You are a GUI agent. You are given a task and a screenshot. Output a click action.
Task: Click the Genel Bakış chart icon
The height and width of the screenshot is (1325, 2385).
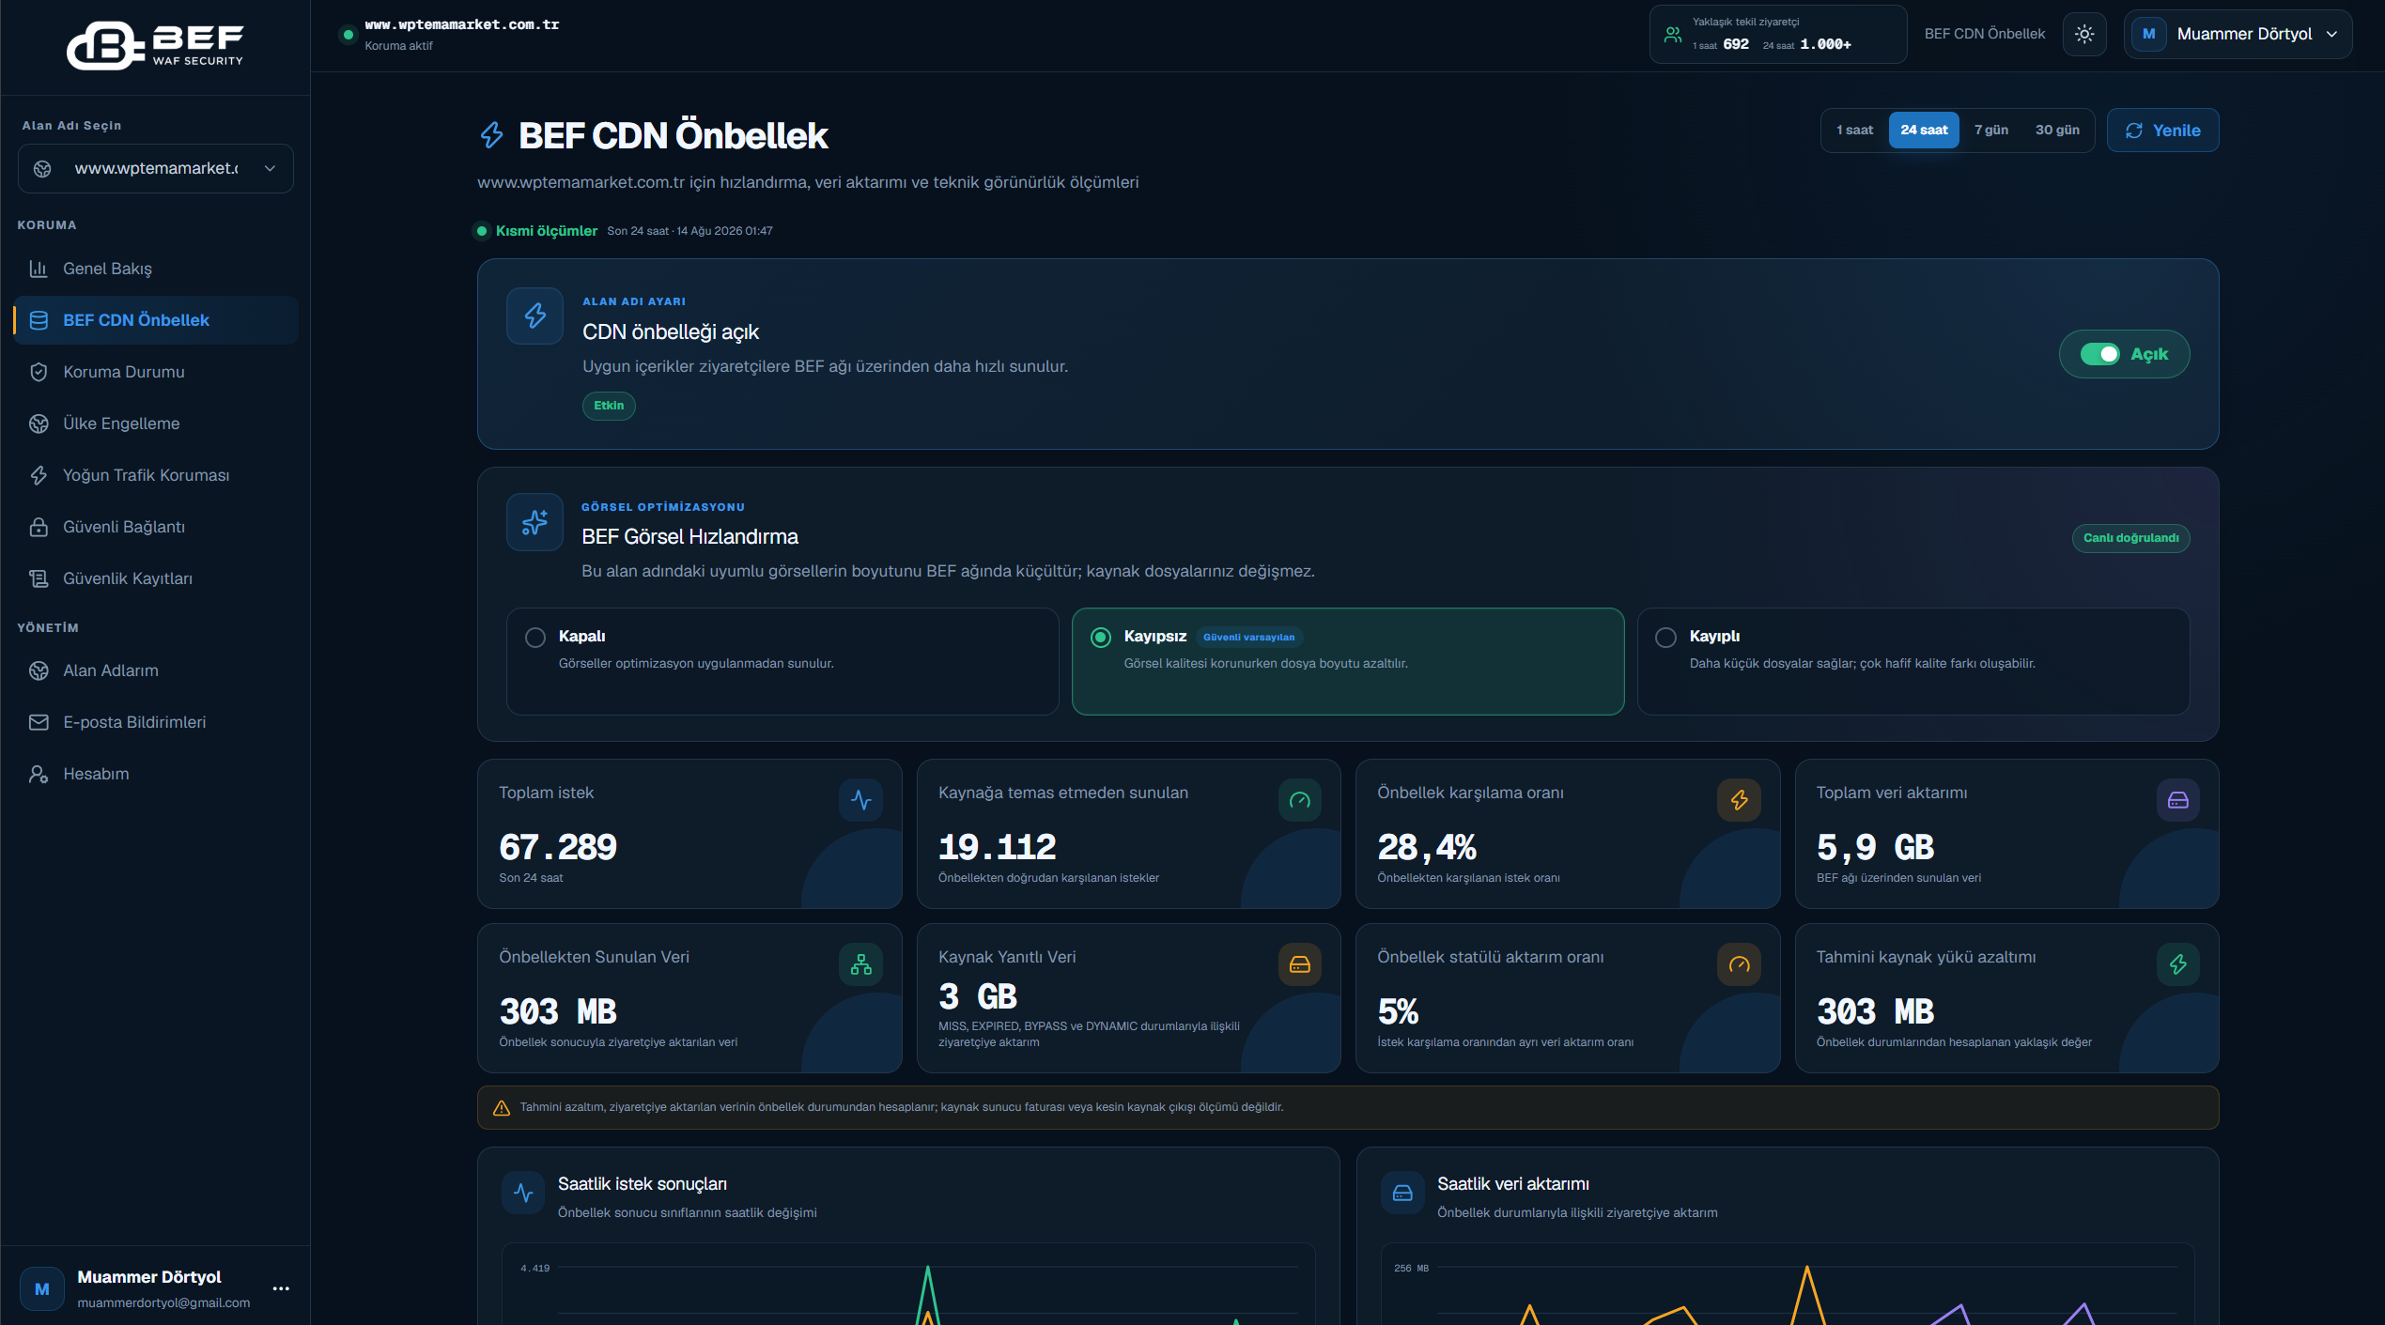39,269
